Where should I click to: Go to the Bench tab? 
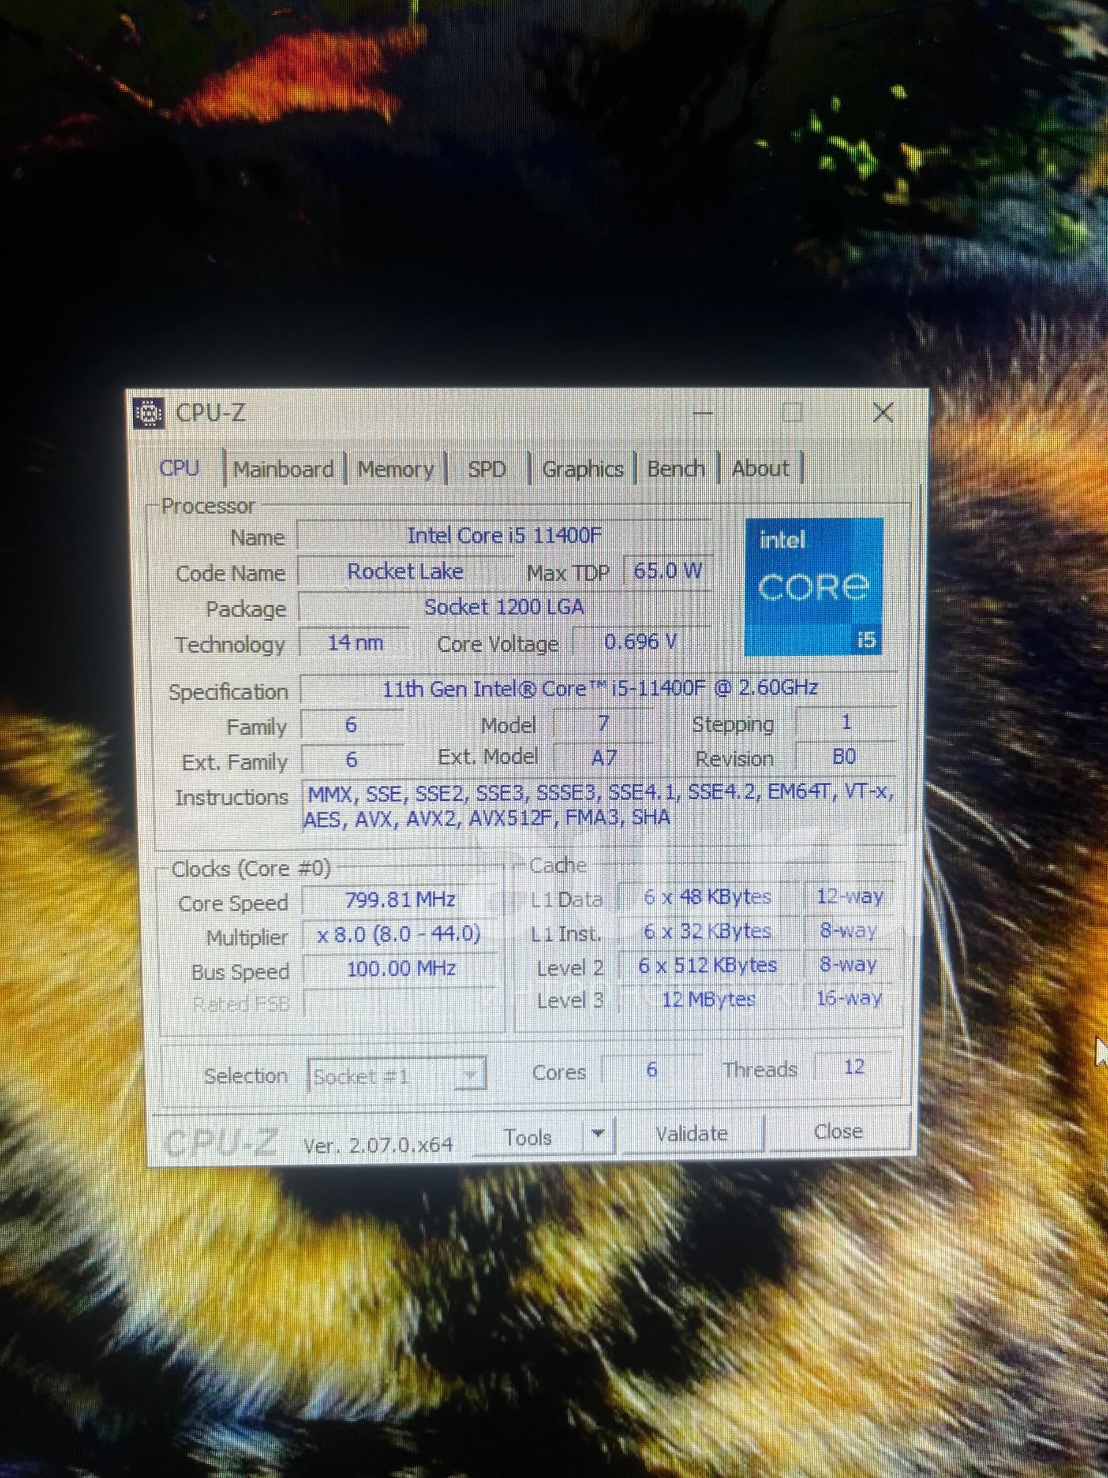pyautogui.click(x=676, y=468)
